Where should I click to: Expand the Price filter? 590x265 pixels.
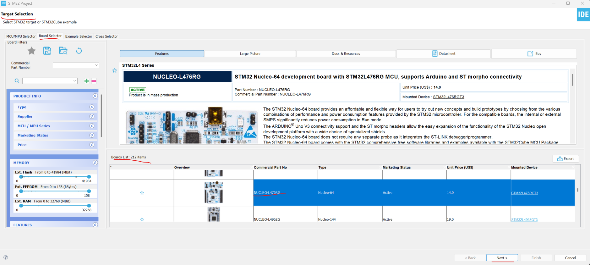click(x=92, y=145)
